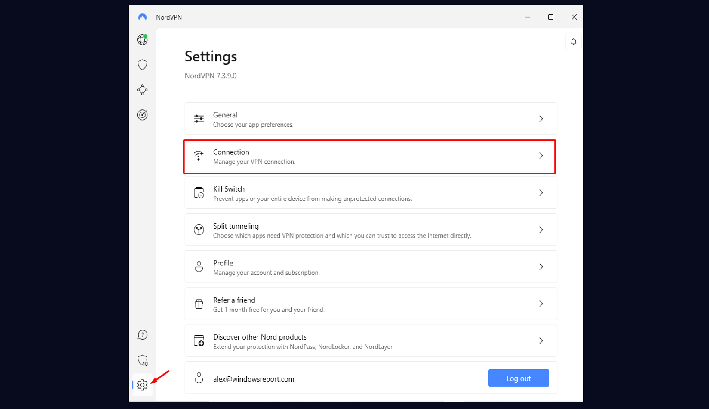Open the Profile title

point(223,263)
